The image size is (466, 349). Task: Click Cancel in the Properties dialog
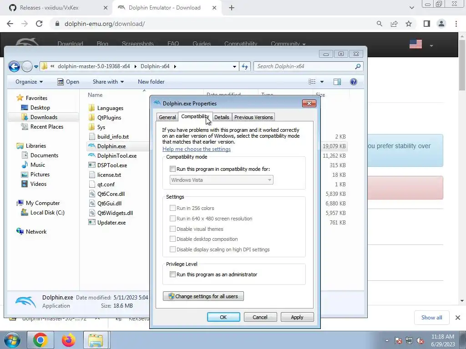[x=260, y=317]
